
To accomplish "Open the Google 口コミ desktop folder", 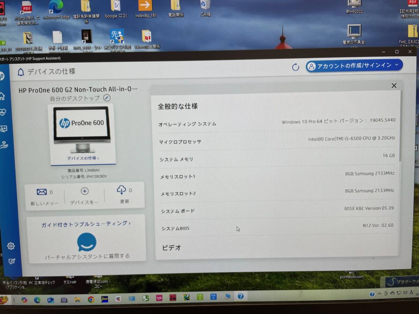I will 116,9.
